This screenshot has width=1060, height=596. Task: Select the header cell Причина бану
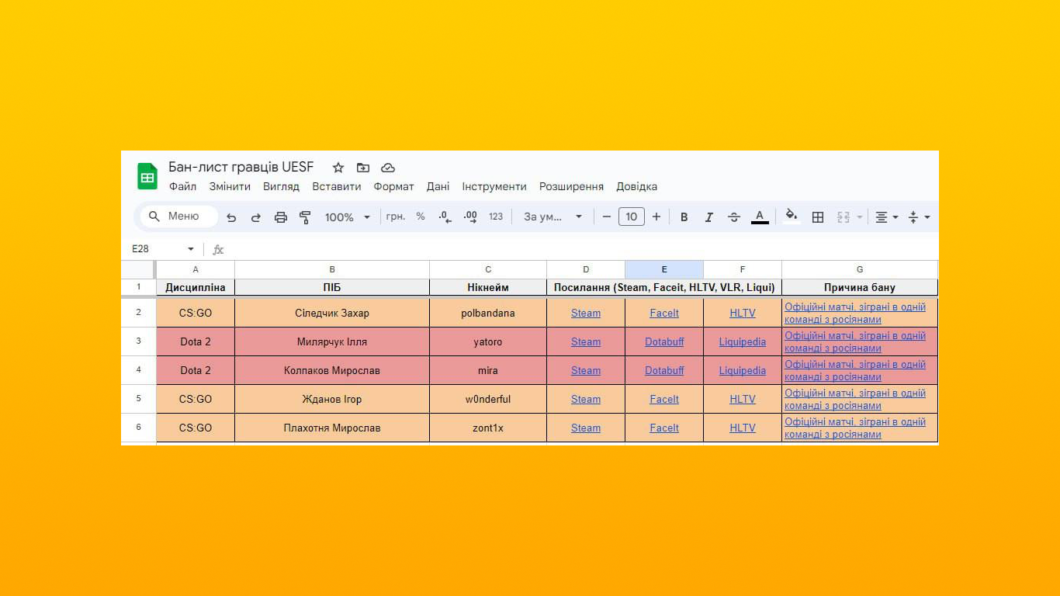tap(860, 288)
